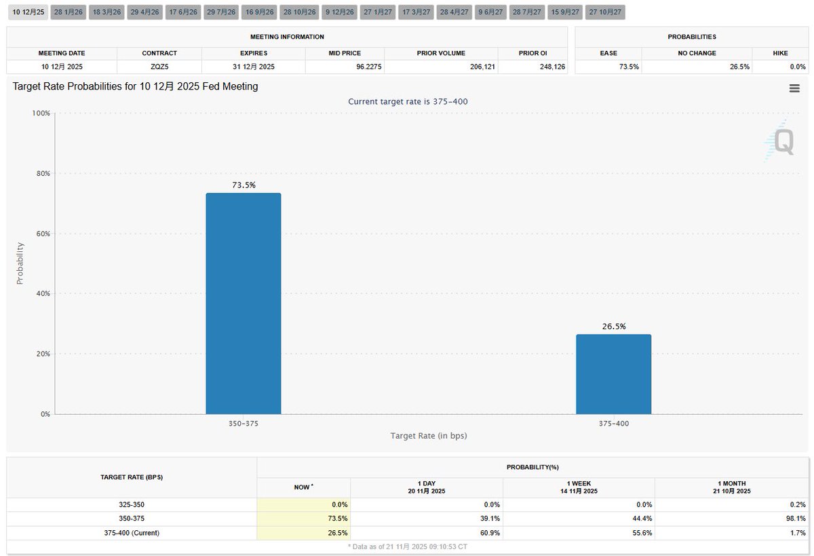Switch to the 28 1月26 meeting tab
Image resolution: width=814 pixels, height=556 pixels.
[68, 12]
